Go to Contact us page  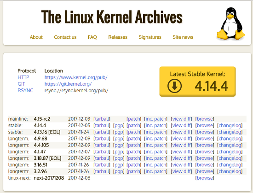click(65, 37)
